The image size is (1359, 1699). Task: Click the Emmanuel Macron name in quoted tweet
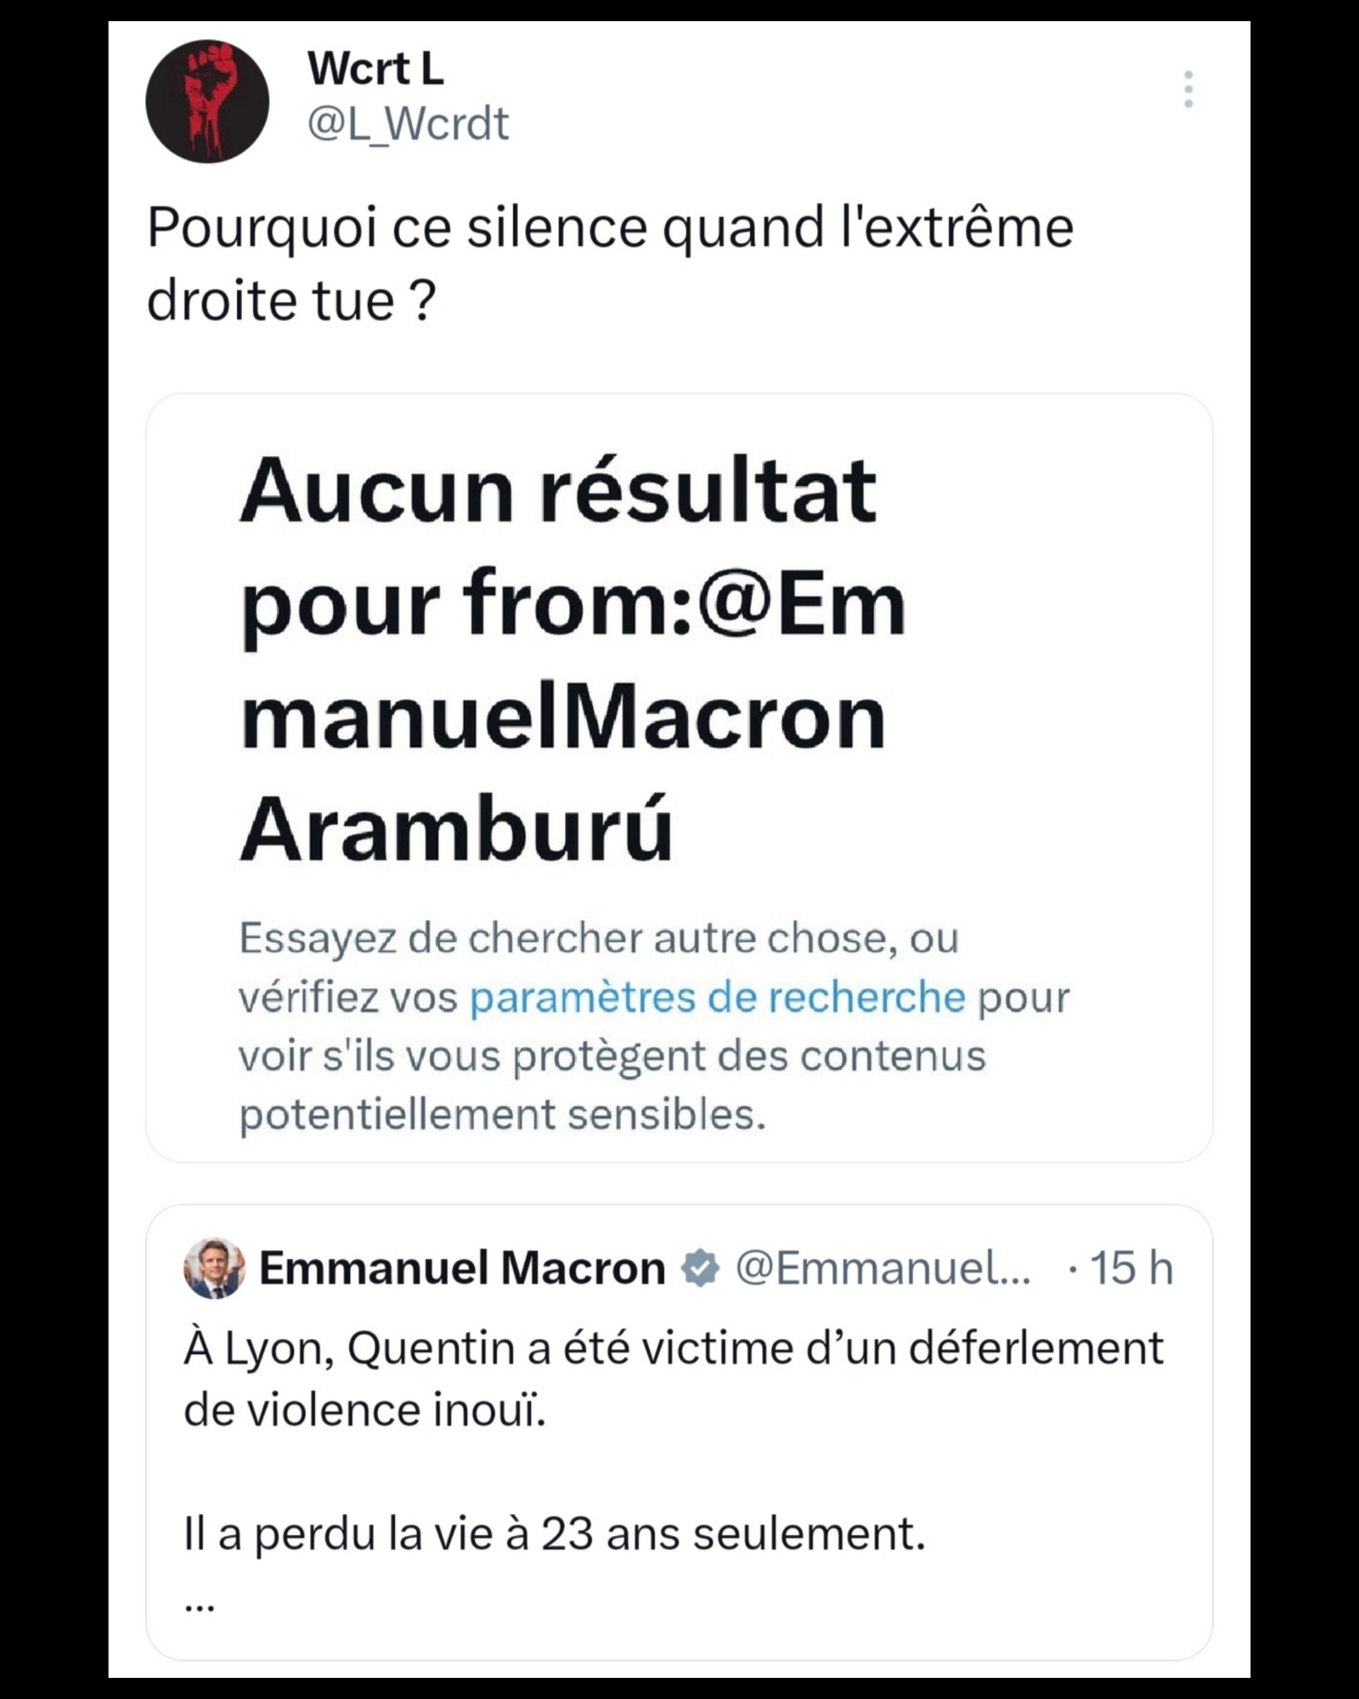462,1268
